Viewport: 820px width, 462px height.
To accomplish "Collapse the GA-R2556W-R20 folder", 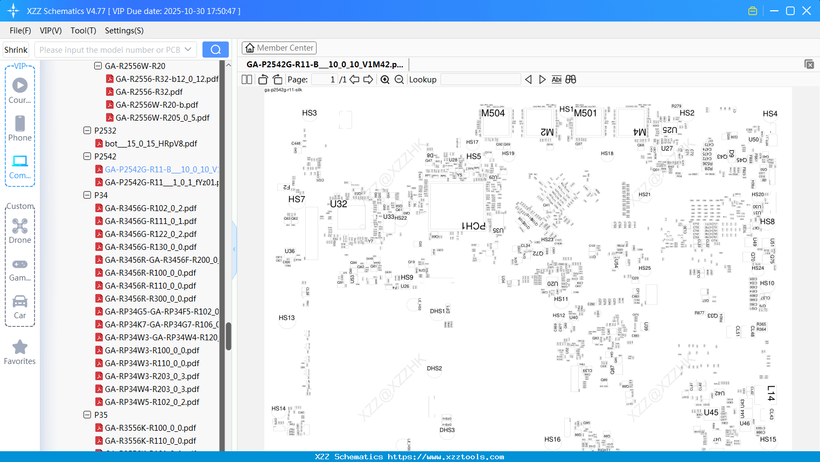I will tap(98, 66).
